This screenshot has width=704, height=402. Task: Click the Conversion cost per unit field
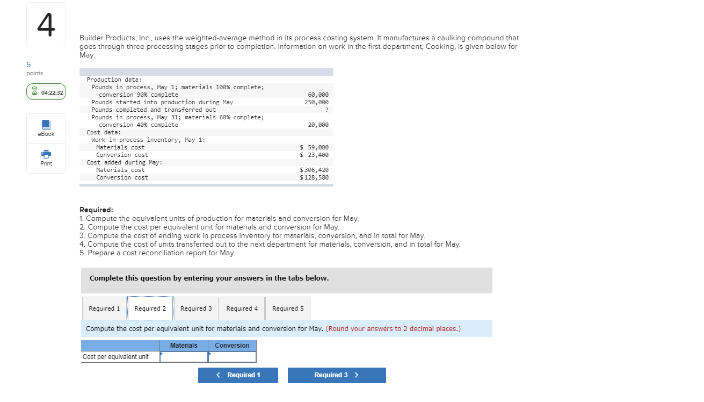tap(233, 357)
